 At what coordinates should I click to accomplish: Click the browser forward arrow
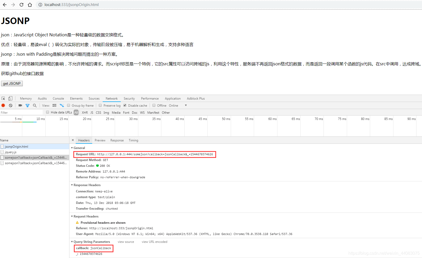(13, 5)
